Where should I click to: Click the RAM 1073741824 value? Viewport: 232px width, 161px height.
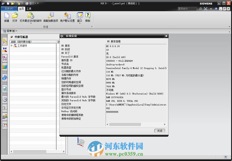[115, 97]
